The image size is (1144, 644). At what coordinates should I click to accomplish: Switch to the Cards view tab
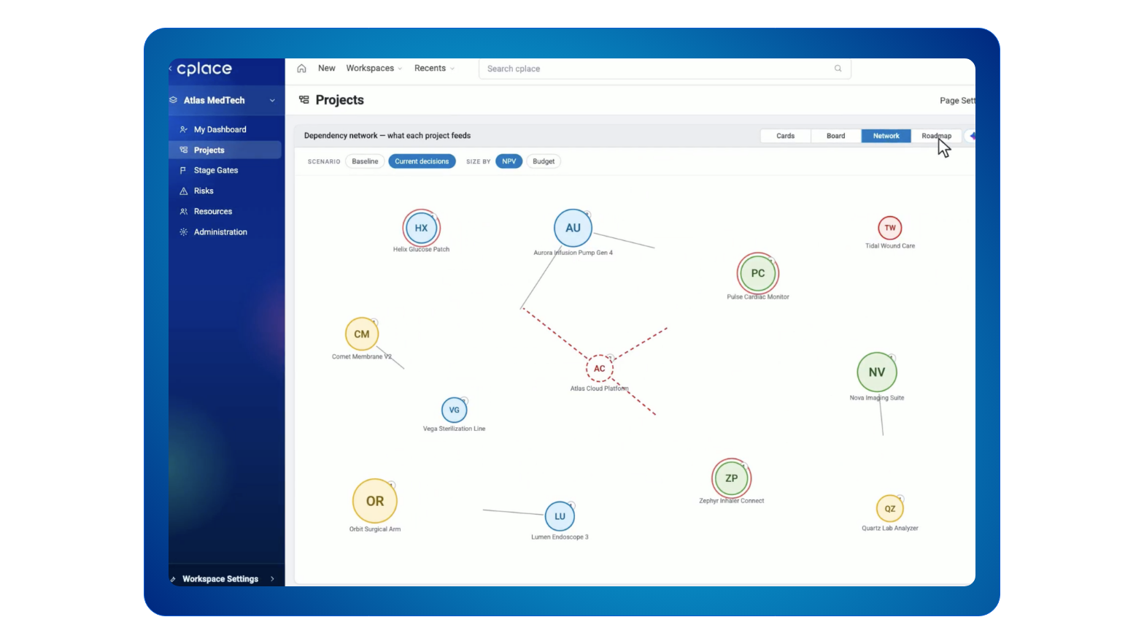pyautogui.click(x=786, y=136)
